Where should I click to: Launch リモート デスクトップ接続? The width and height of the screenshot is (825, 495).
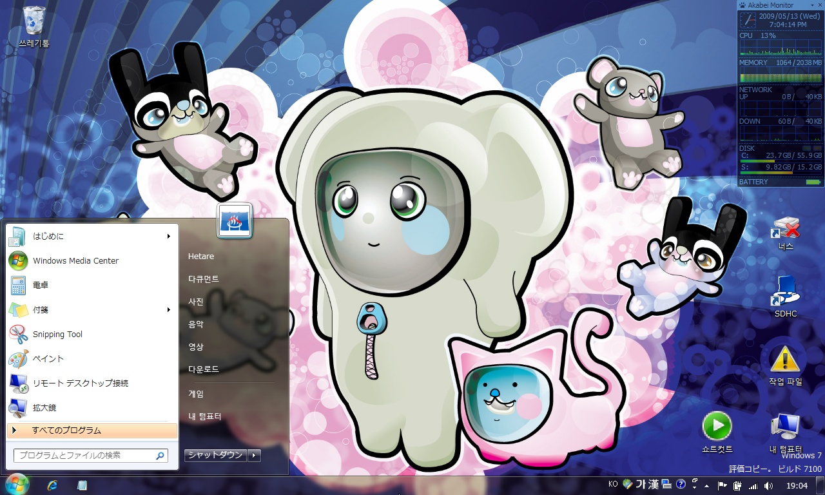tap(92, 383)
